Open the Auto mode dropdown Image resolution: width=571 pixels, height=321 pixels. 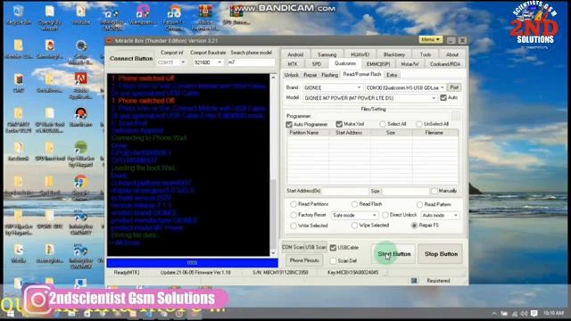coord(440,216)
